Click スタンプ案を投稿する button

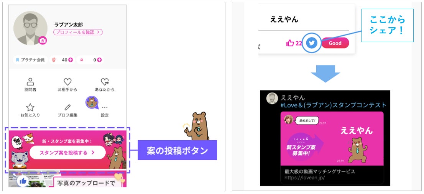coord(67,152)
